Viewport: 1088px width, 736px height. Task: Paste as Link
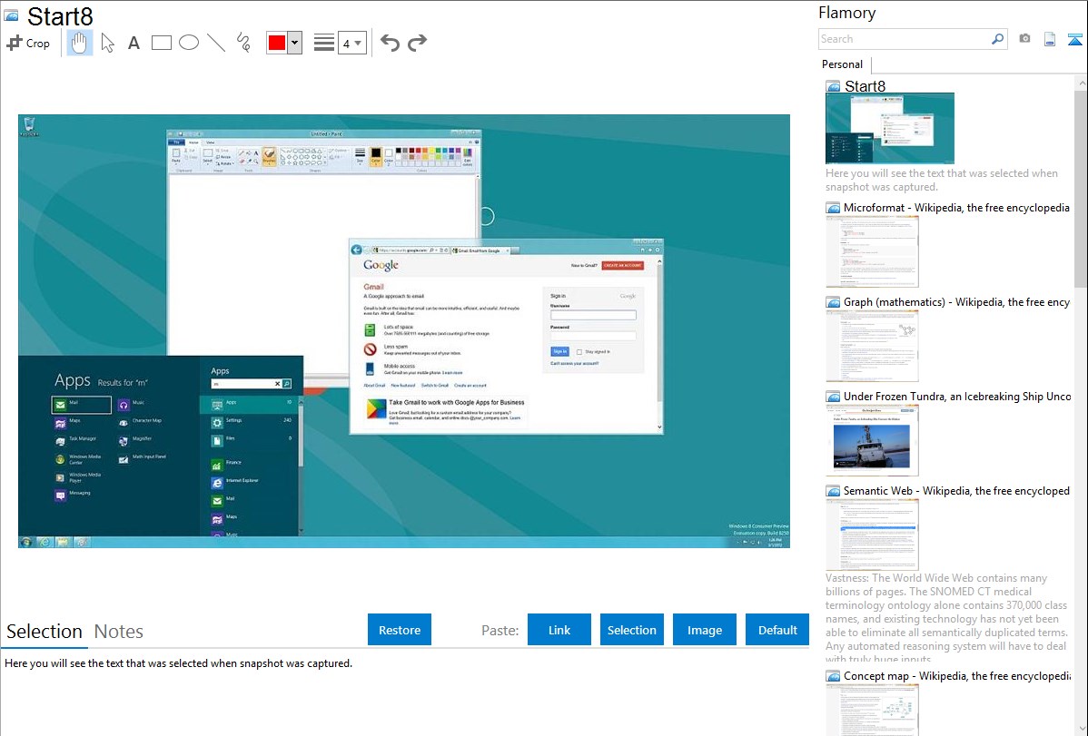tap(559, 630)
